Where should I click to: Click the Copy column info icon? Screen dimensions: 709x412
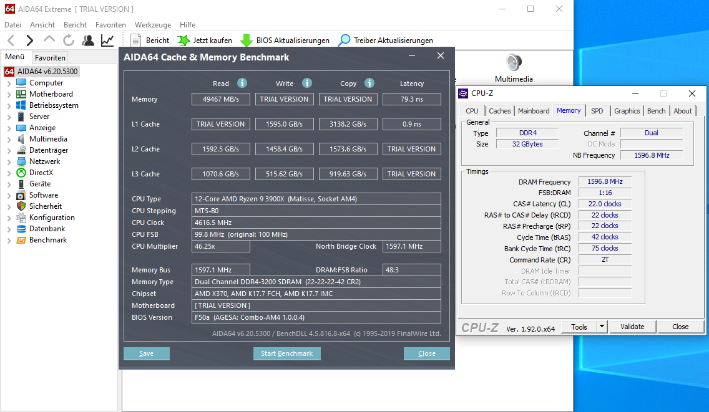coord(369,83)
